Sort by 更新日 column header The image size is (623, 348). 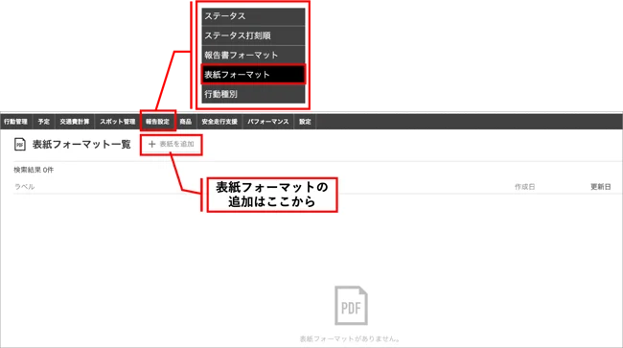tap(600, 187)
